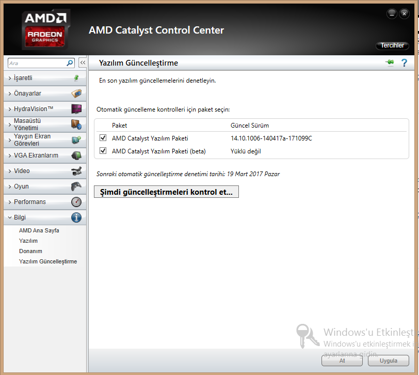Expand the Masaüstü Yönetimi section
Image resolution: width=419 pixels, height=375 pixels.
[x=45, y=124]
